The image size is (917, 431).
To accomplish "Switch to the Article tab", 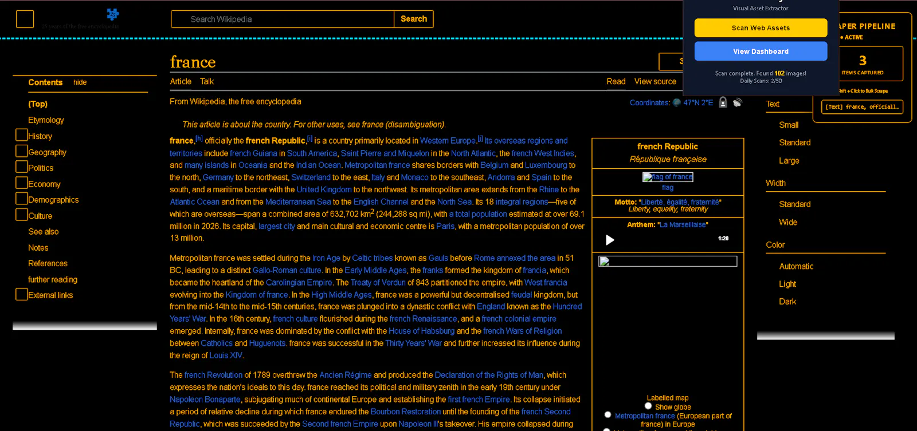I will tap(181, 81).
